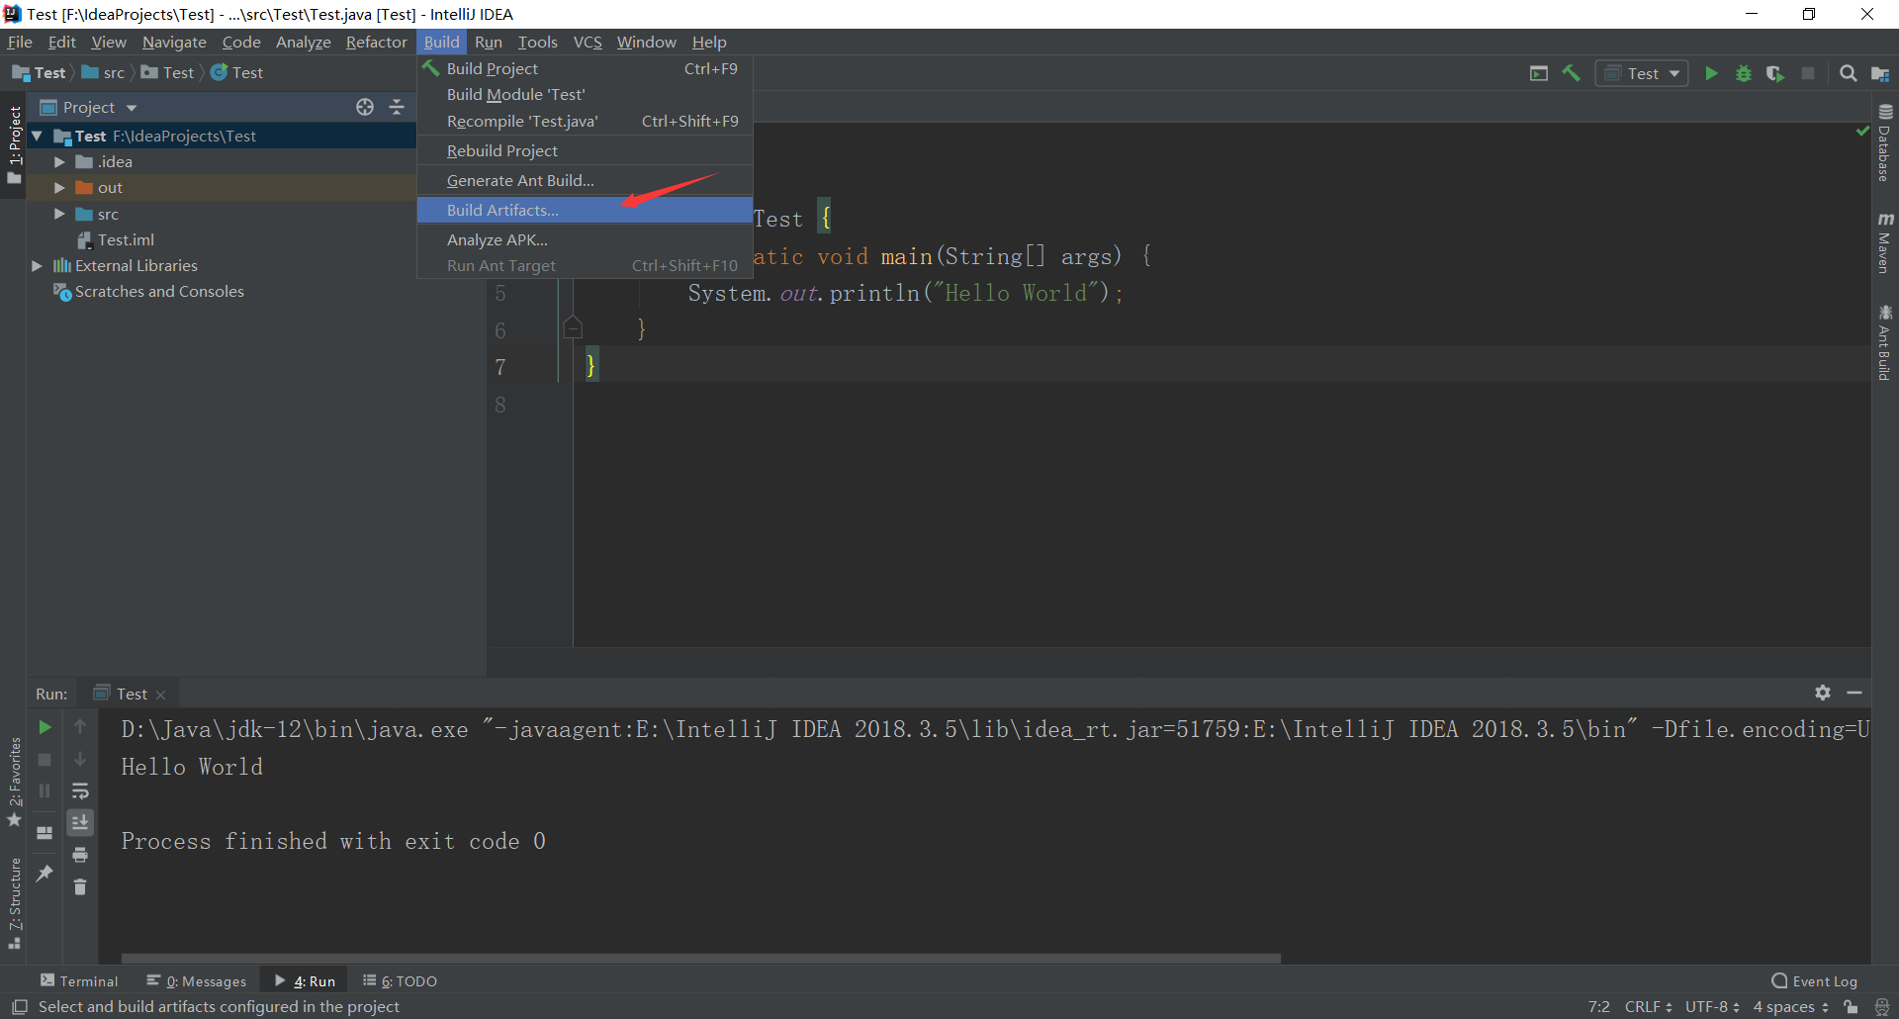Click the Run console horizontal scrollbar
Image resolution: width=1899 pixels, height=1019 pixels.
(700, 958)
